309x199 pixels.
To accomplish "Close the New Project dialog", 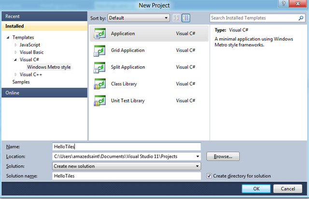I will [x=298, y=3].
